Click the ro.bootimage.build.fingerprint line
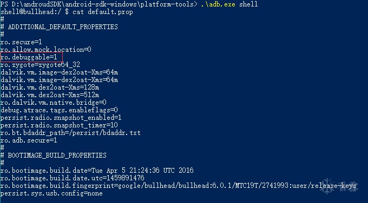Screen dimensions: 368x203 (179, 186)
